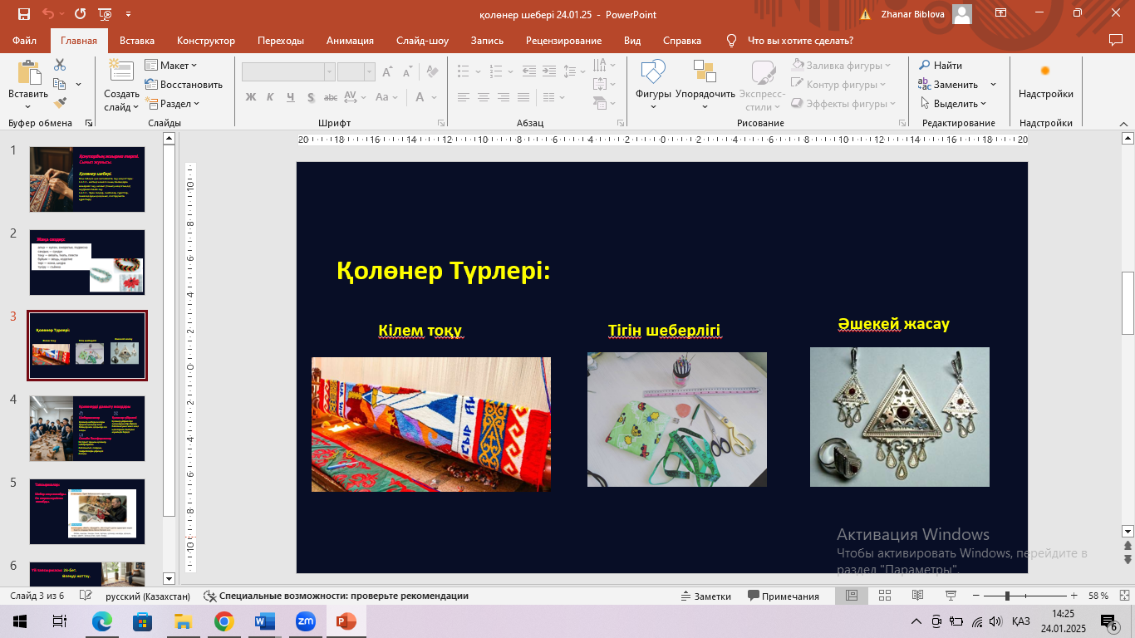This screenshot has width=1135, height=638.
Task: Select the Format Painter brush icon
Action: point(60,103)
